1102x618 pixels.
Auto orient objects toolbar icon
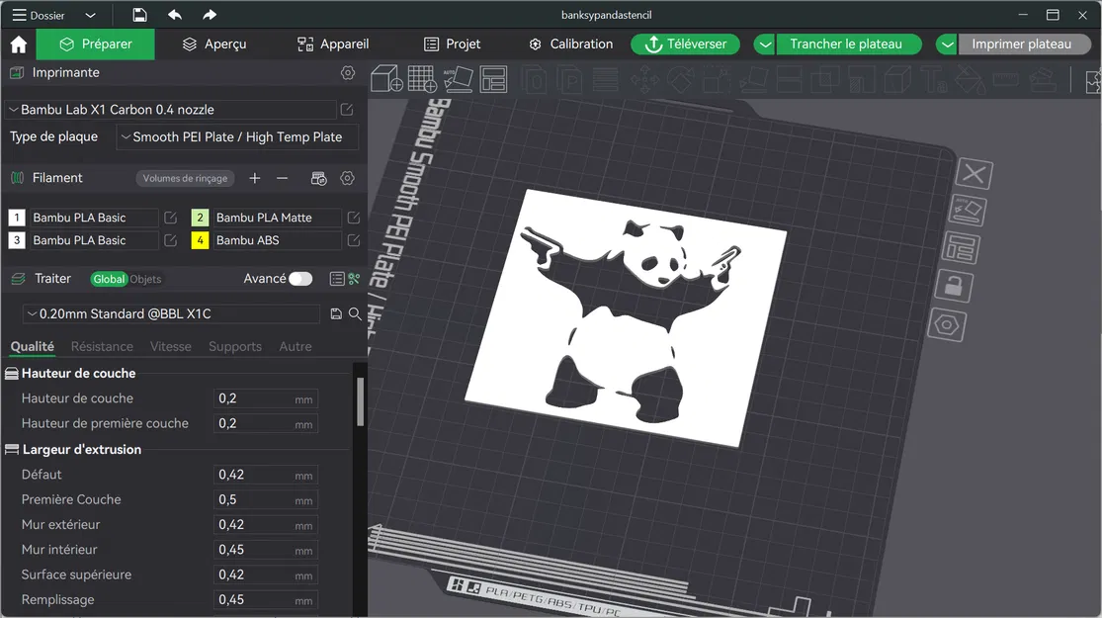[459, 79]
